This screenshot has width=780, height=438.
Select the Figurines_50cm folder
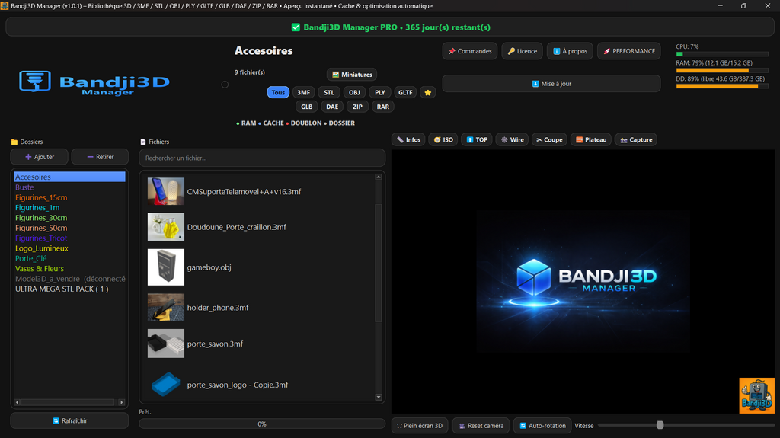(69, 228)
